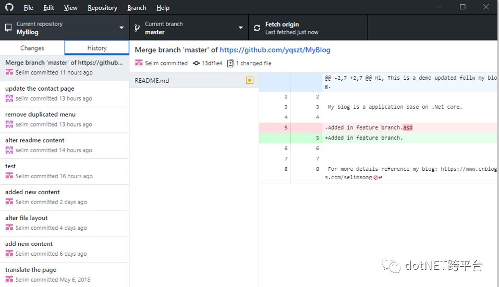This screenshot has height=287, width=499.
Task: Click avatar on 'alter readme content' commit
Action: coord(9,150)
